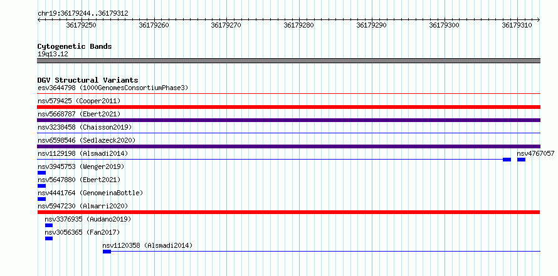Click the 19q13.12 band label

(53, 54)
